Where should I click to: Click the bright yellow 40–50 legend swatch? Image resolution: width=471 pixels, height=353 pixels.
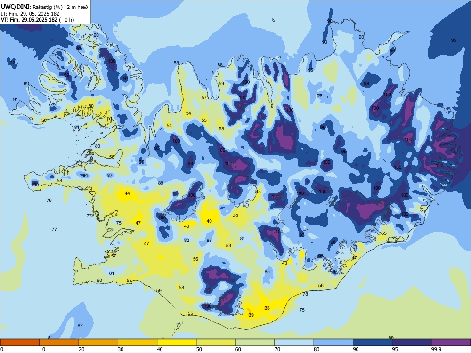(177, 343)
